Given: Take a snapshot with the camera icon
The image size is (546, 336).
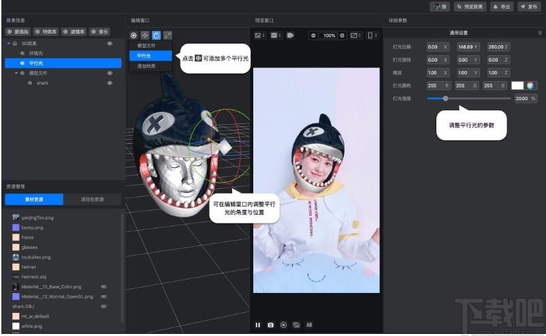Looking at the screenshot, I should [x=270, y=325].
